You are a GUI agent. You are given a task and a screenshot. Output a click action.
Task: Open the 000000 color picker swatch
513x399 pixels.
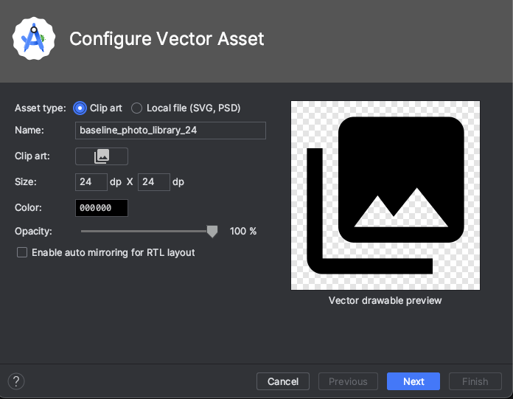(102, 208)
